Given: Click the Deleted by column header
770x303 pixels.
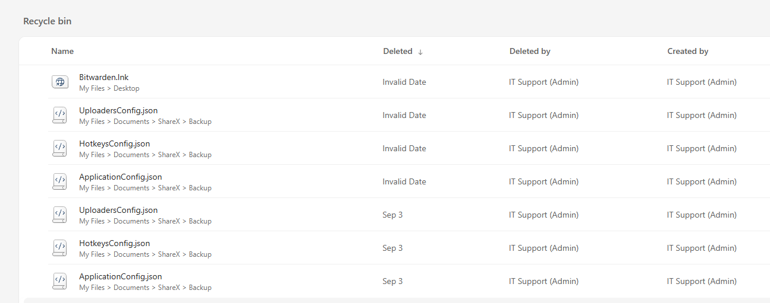Looking at the screenshot, I should [x=530, y=51].
